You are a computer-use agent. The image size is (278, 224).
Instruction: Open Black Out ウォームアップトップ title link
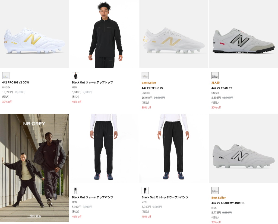(92, 82)
